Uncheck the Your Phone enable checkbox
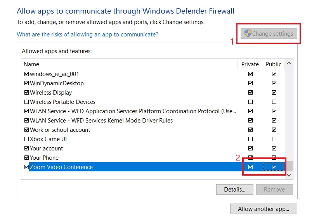 (26, 157)
